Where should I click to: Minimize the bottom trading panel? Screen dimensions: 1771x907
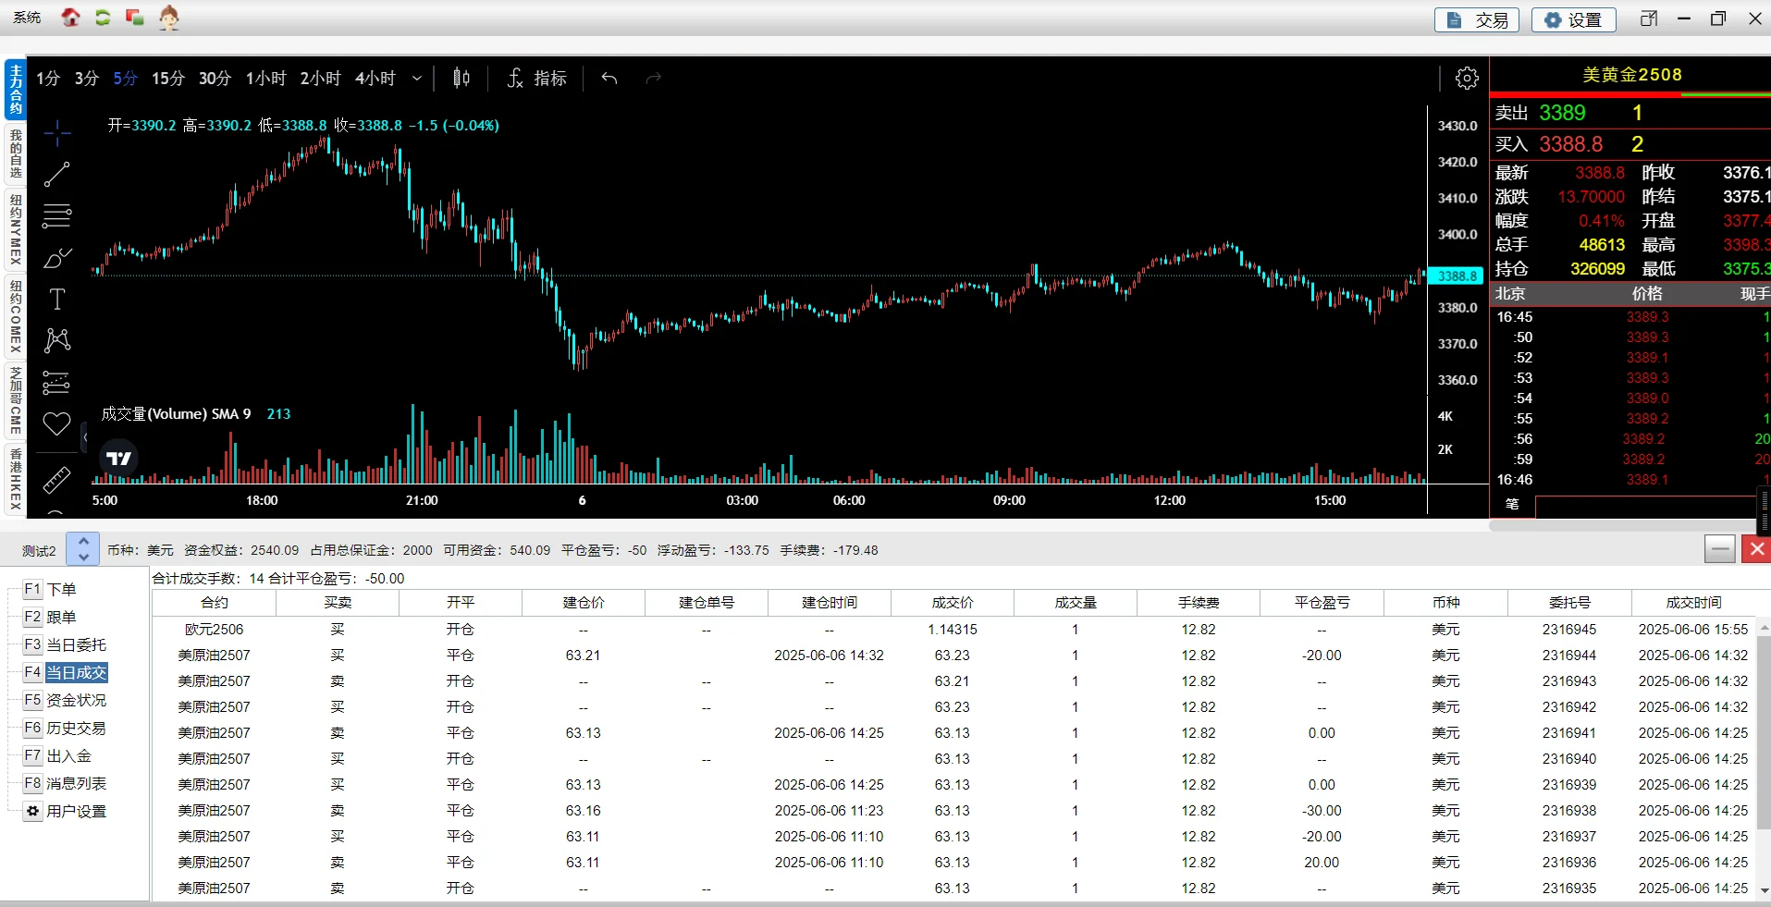pyautogui.click(x=1719, y=549)
